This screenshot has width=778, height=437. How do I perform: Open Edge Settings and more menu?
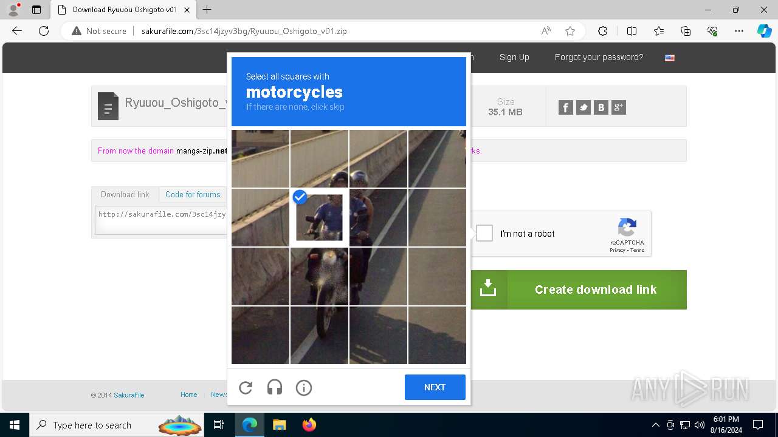(739, 31)
